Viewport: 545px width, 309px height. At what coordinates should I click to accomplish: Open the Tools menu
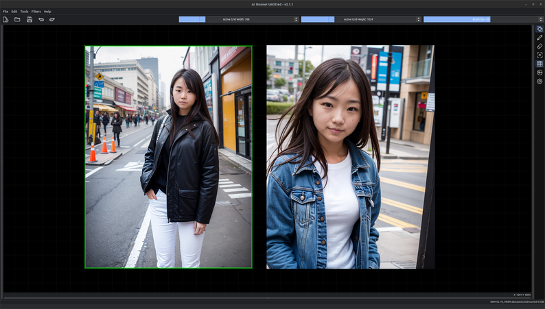click(24, 12)
